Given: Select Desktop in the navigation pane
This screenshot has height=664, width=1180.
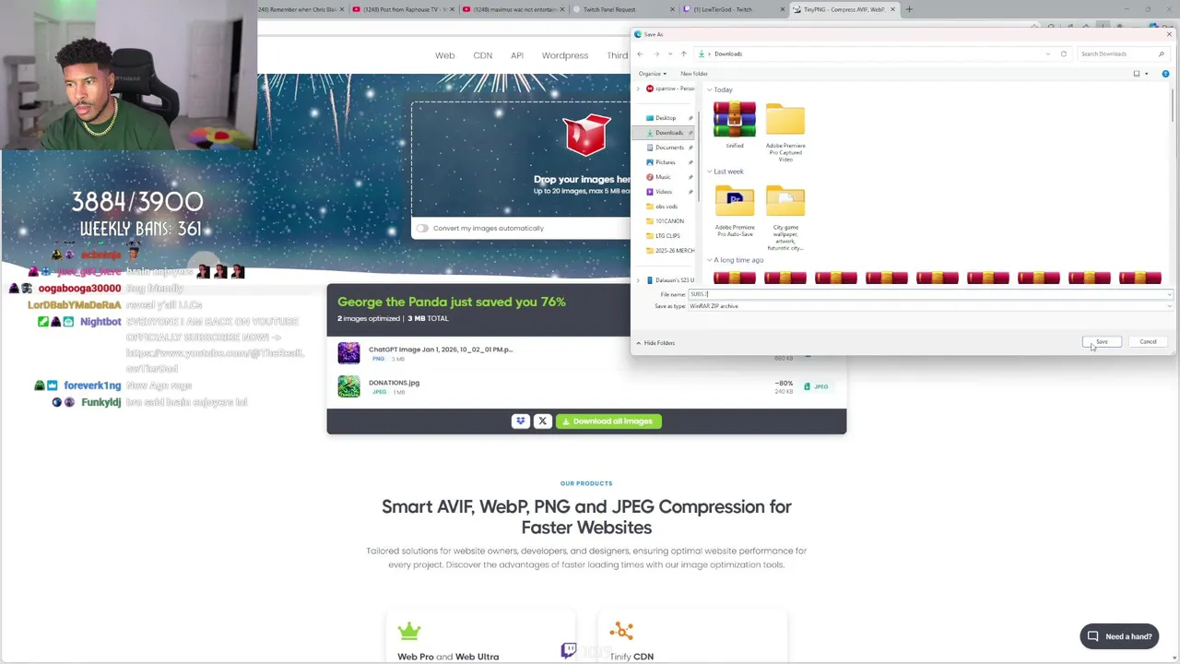Looking at the screenshot, I should 665,118.
